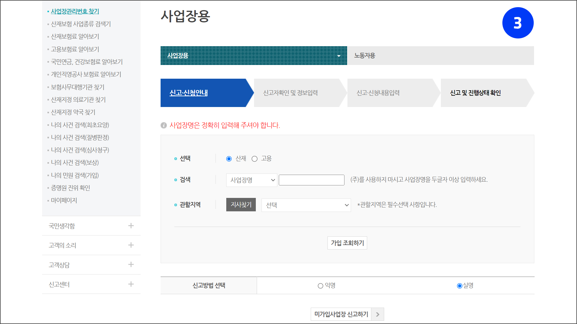Open 산재보험료 알아보기 link
577x324 pixels.
pyautogui.click(x=75, y=36)
